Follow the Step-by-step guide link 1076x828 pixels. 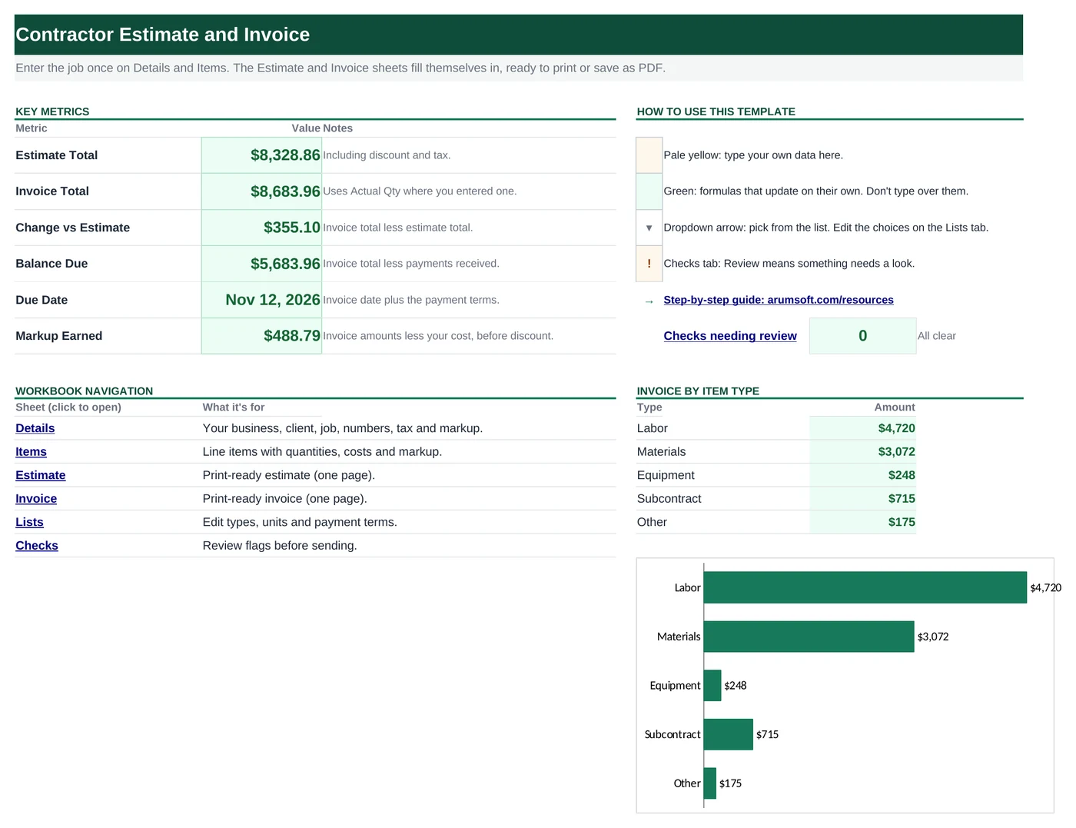779,300
